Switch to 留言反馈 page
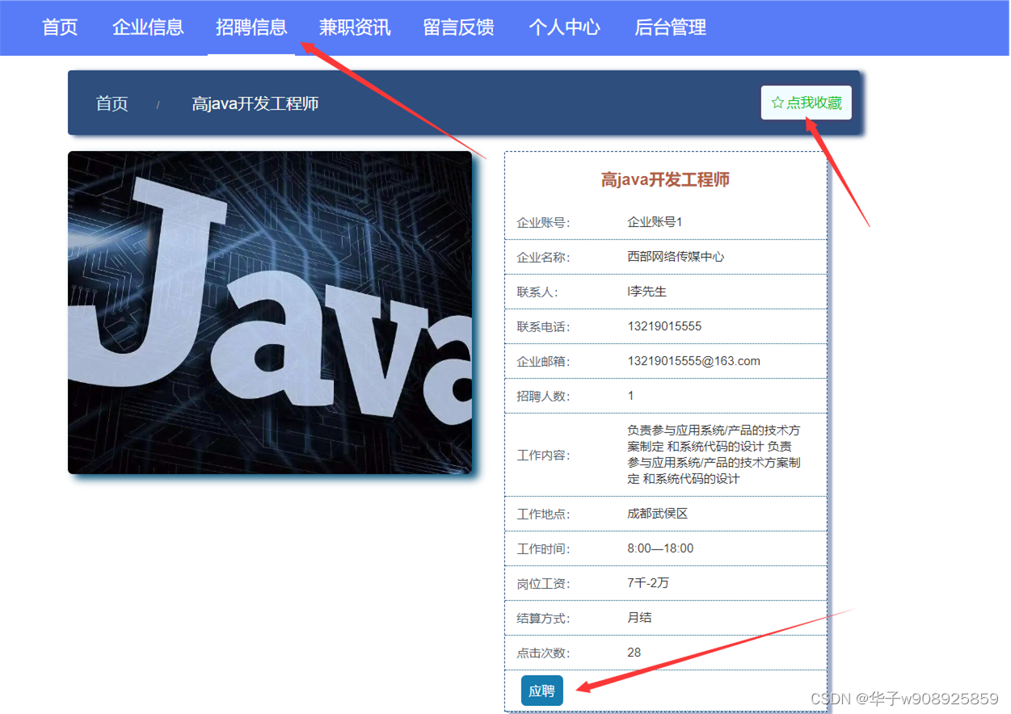Viewport: 1011px width, 714px height. click(x=458, y=27)
